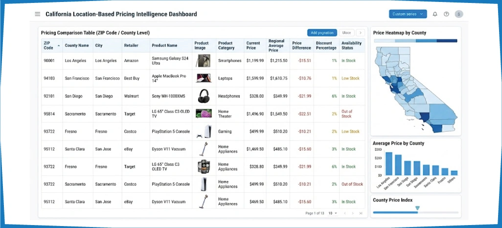Click the Sony WH-1000XM5 product name
The width and height of the screenshot is (502, 228).
[x=168, y=96]
